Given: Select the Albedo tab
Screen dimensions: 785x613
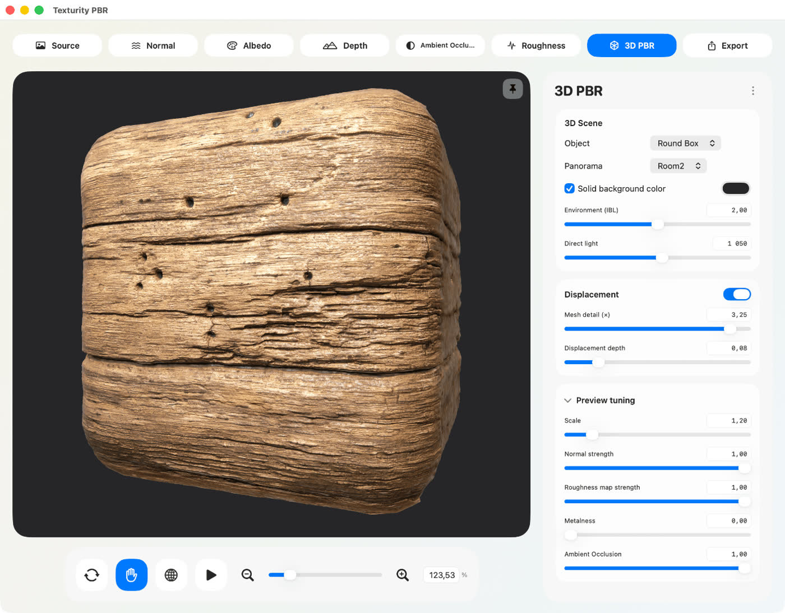Looking at the screenshot, I should 249,45.
